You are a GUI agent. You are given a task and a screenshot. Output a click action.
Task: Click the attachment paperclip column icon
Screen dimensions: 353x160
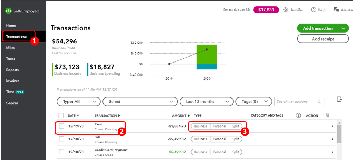pos(328,115)
